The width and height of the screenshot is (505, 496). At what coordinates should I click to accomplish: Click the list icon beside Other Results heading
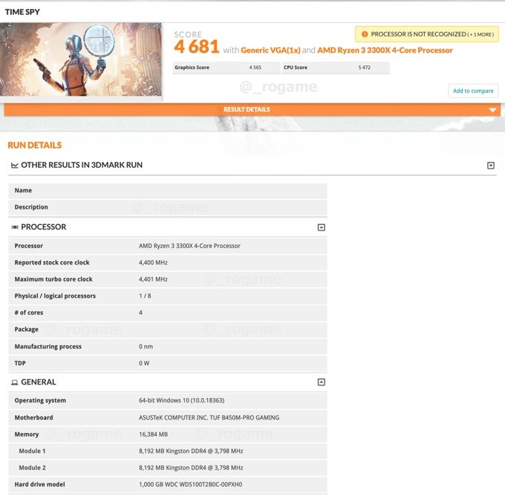(15, 165)
